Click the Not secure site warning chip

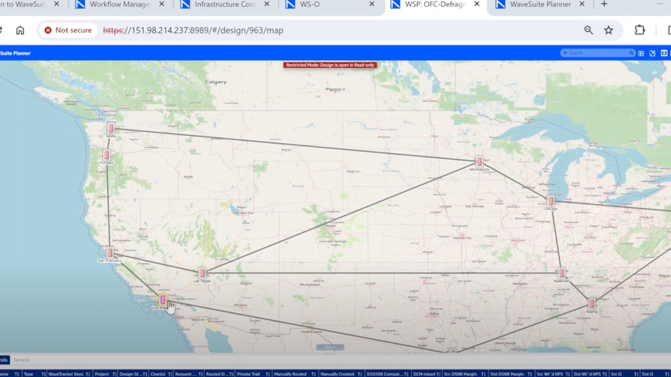pos(68,30)
